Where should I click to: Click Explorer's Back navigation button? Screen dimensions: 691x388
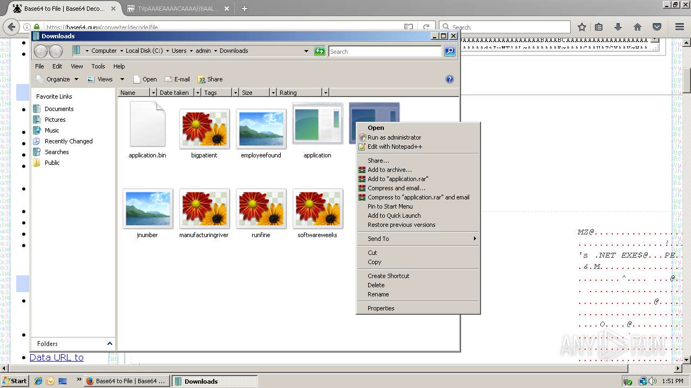pos(40,51)
